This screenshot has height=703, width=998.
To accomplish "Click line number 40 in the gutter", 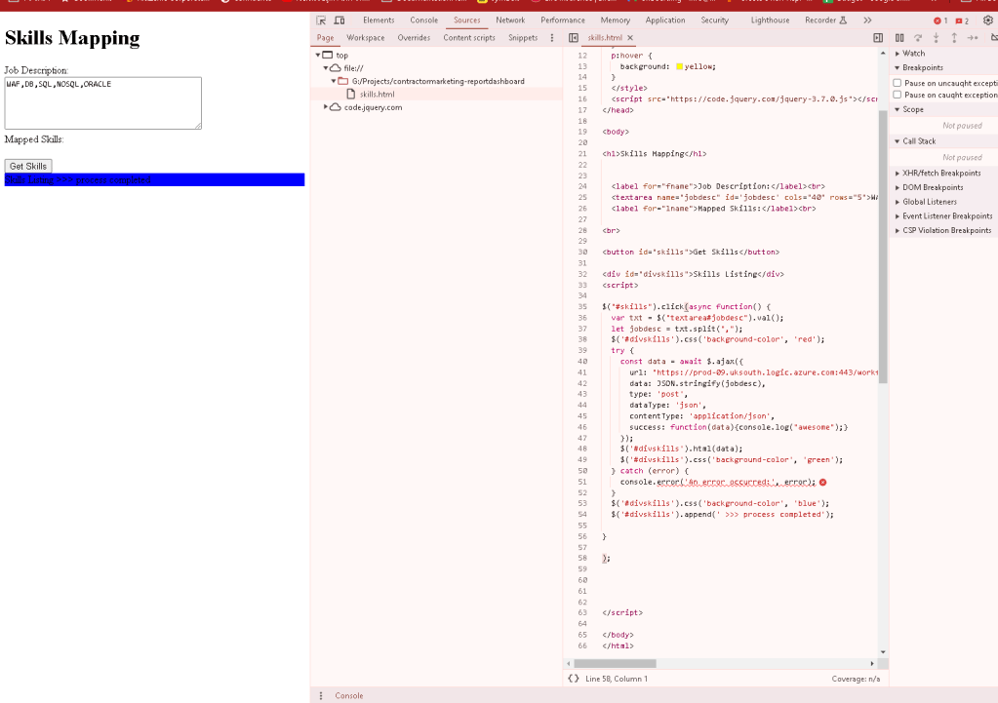I will coord(582,362).
